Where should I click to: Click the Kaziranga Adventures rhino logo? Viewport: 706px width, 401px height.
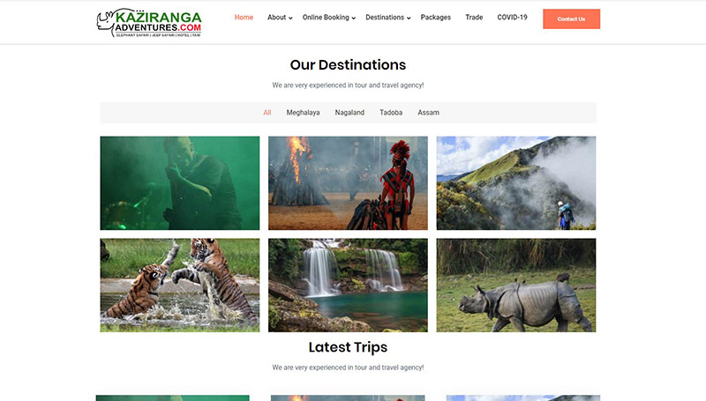tap(149, 23)
